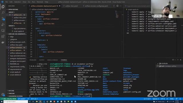Viewport: 183px width, 103px height.
Task: Click the YAML language mode indicator
Action: (x=172, y=99)
